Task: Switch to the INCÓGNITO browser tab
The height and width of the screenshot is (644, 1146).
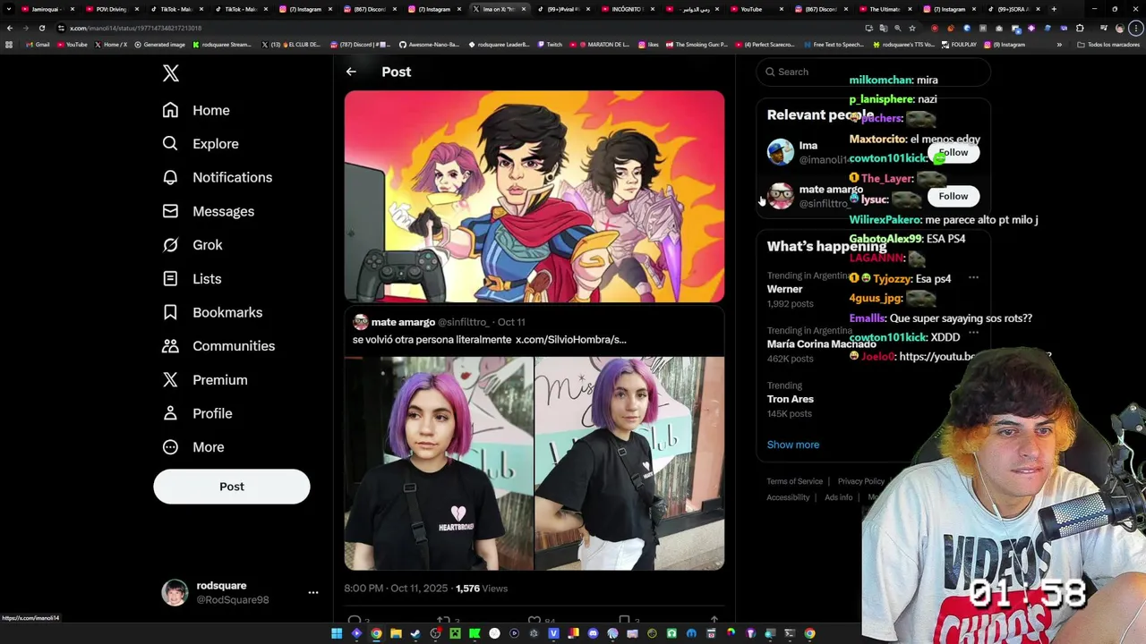Action: (x=627, y=9)
